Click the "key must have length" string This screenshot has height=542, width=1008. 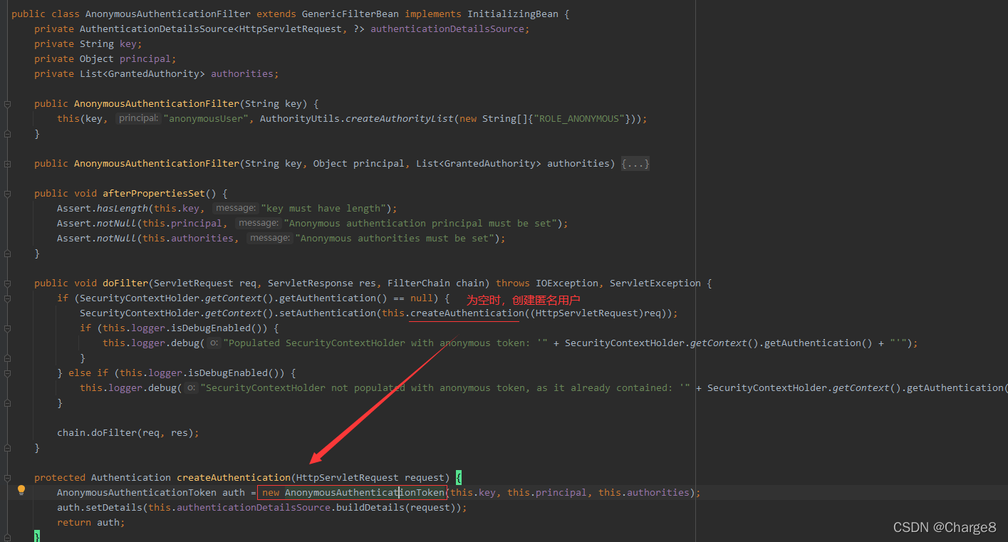coord(323,209)
